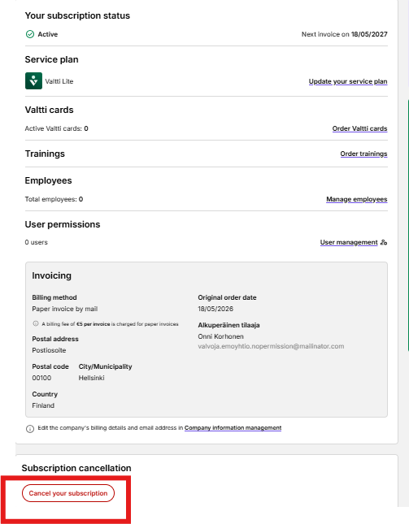This screenshot has height=524, width=409.
Task: Open the Manage employees link
Action: (356, 199)
